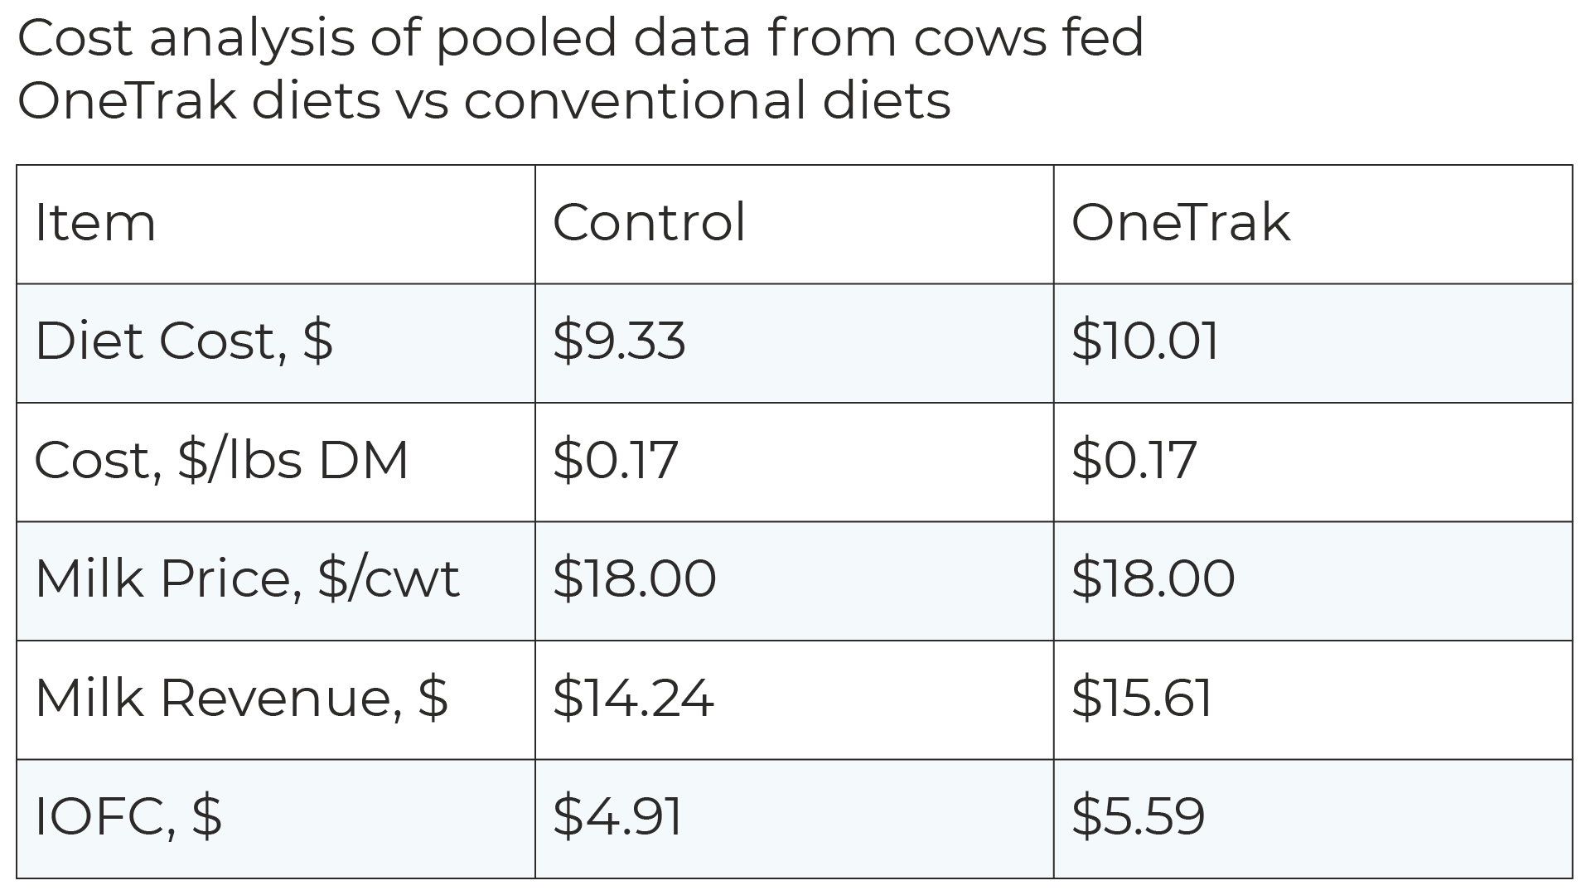
Task: Click the OneTrak milk revenue value $15.61
Action: tap(1141, 698)
